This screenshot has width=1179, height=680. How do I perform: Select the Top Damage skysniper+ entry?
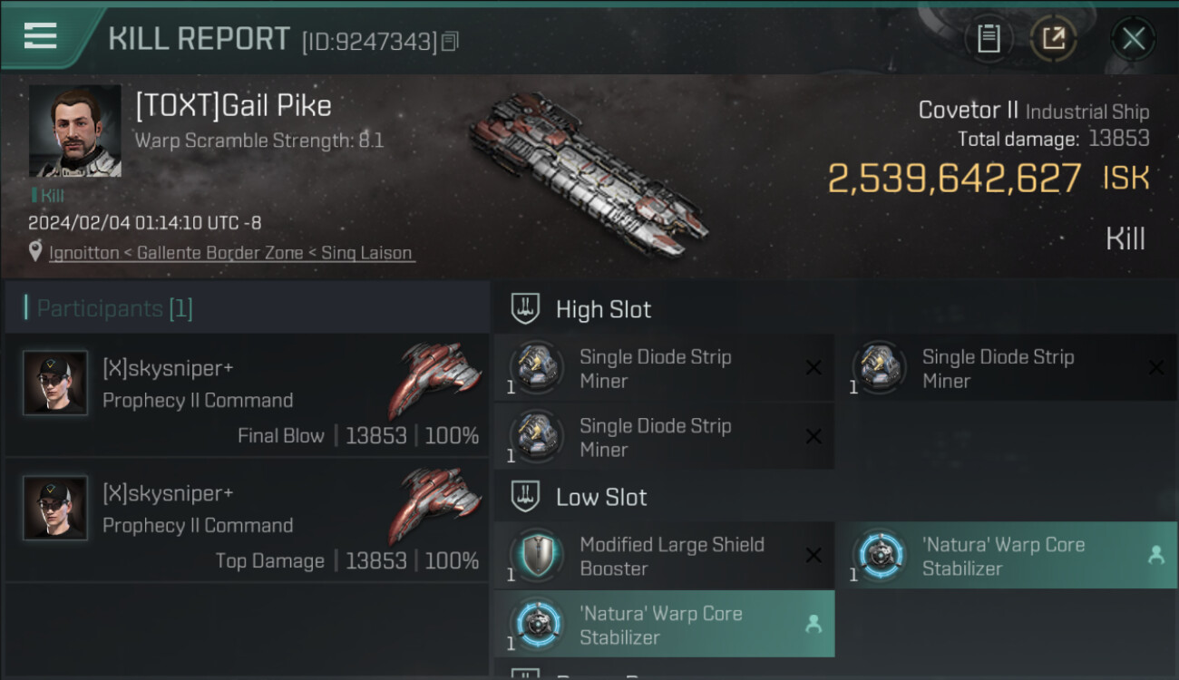click(x=247, y=520)
